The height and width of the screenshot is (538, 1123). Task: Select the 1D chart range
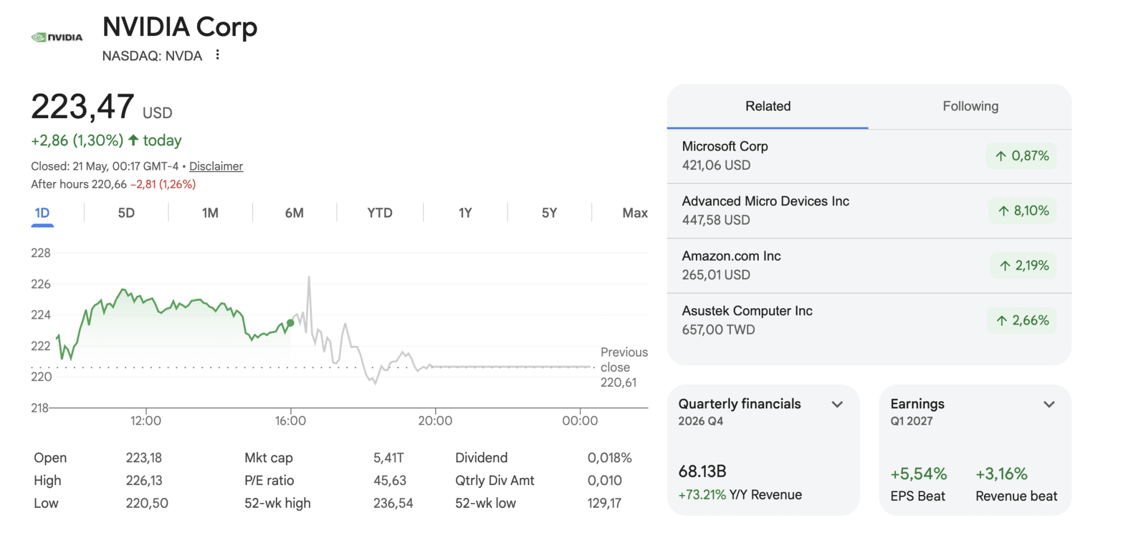[42, 213]
